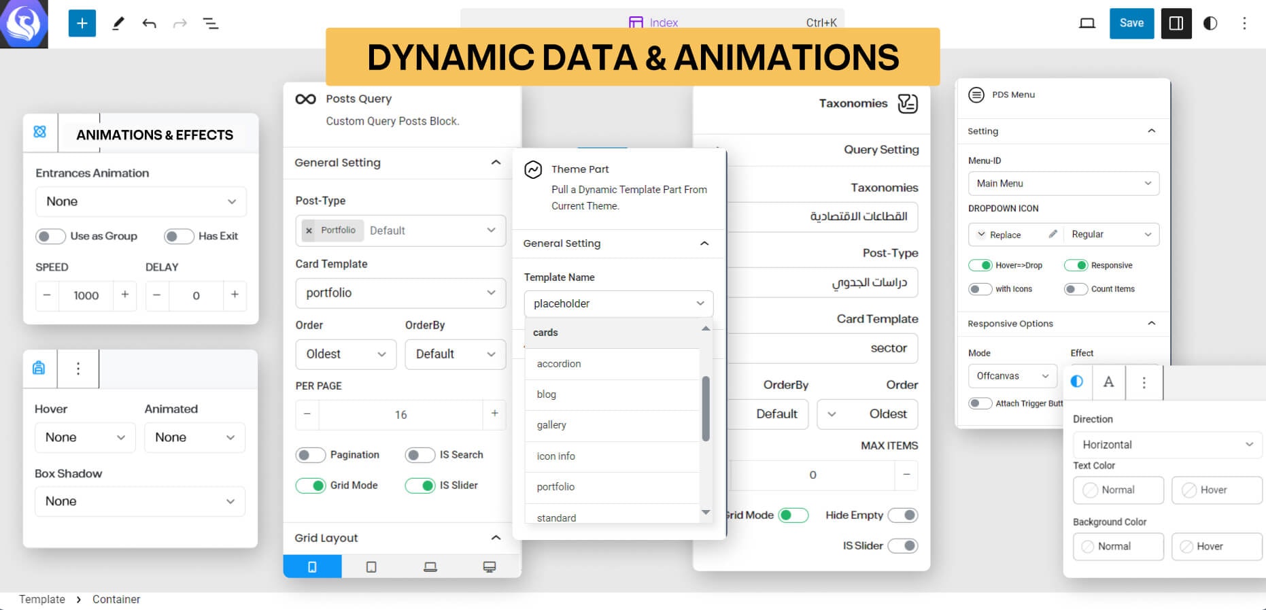Choose accordion from template list

click(612, 364)
